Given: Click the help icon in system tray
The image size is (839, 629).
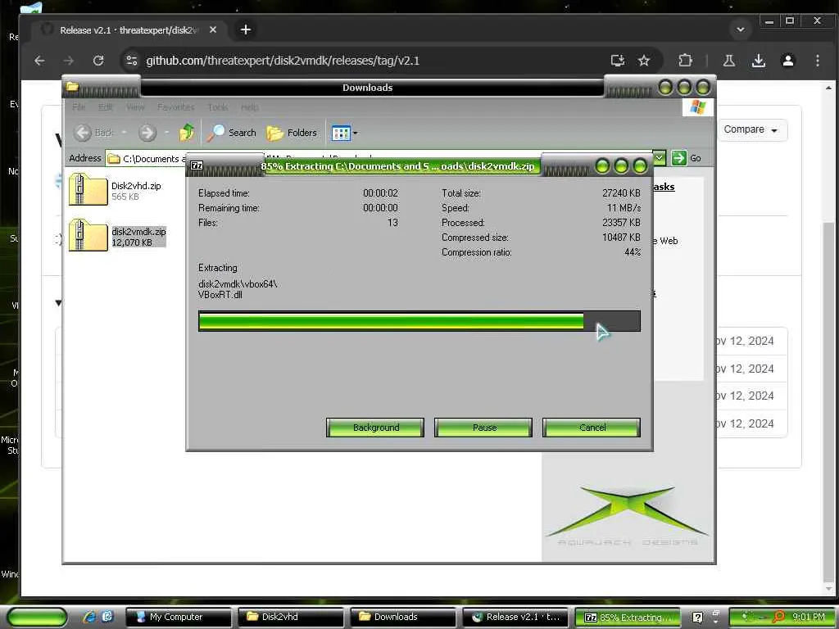Looking at the screenshot, I should pyautogui.click(x=697, y=618).
